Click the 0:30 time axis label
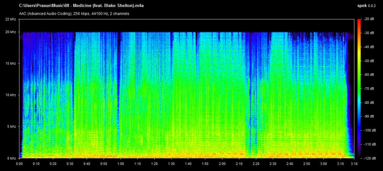Screen dimensions: 383x171 point(70,164)
